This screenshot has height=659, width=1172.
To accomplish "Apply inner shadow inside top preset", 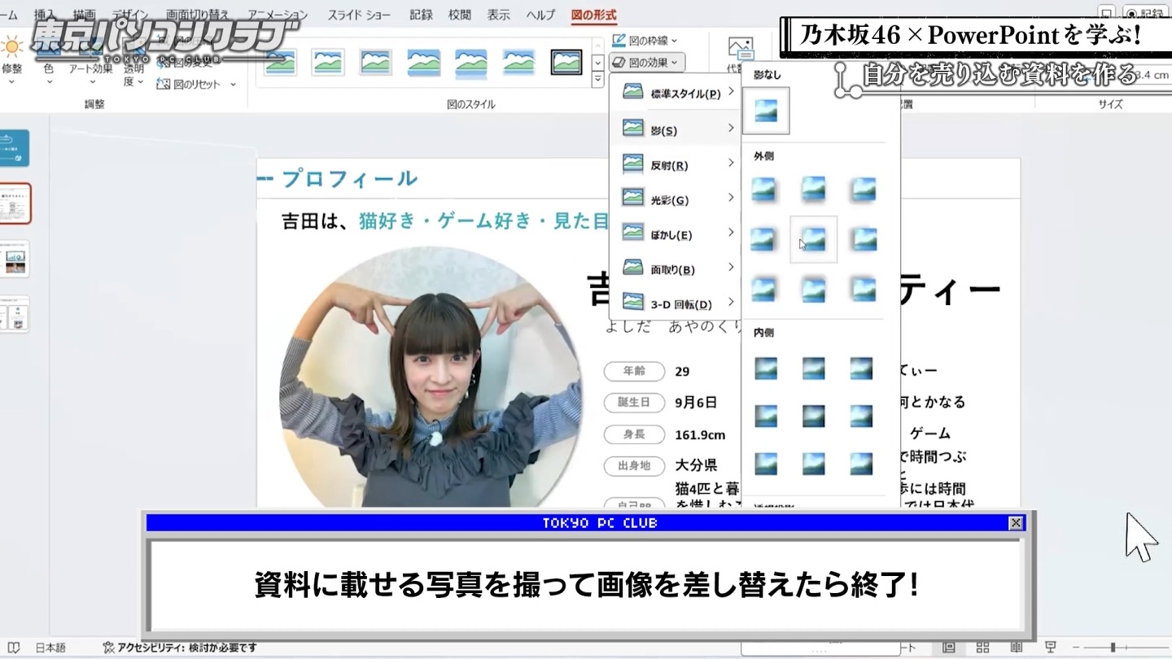I will [x=813, y=369].
